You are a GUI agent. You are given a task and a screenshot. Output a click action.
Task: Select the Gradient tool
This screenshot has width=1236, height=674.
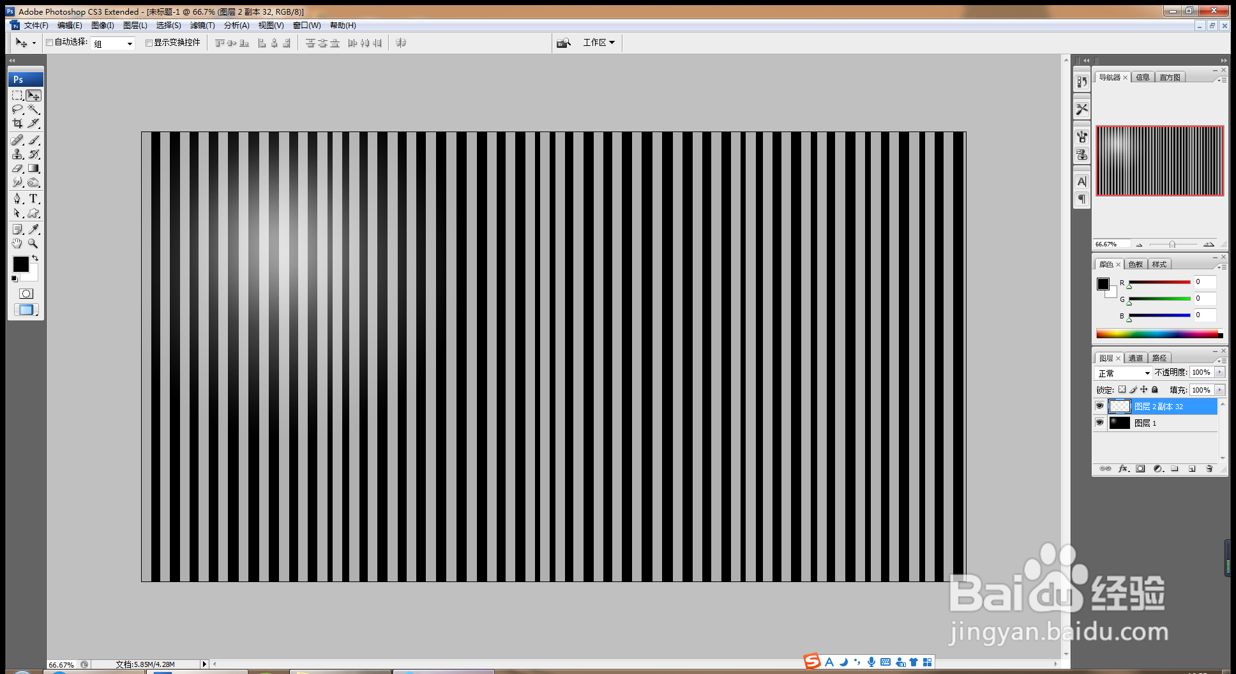point(34,168)
